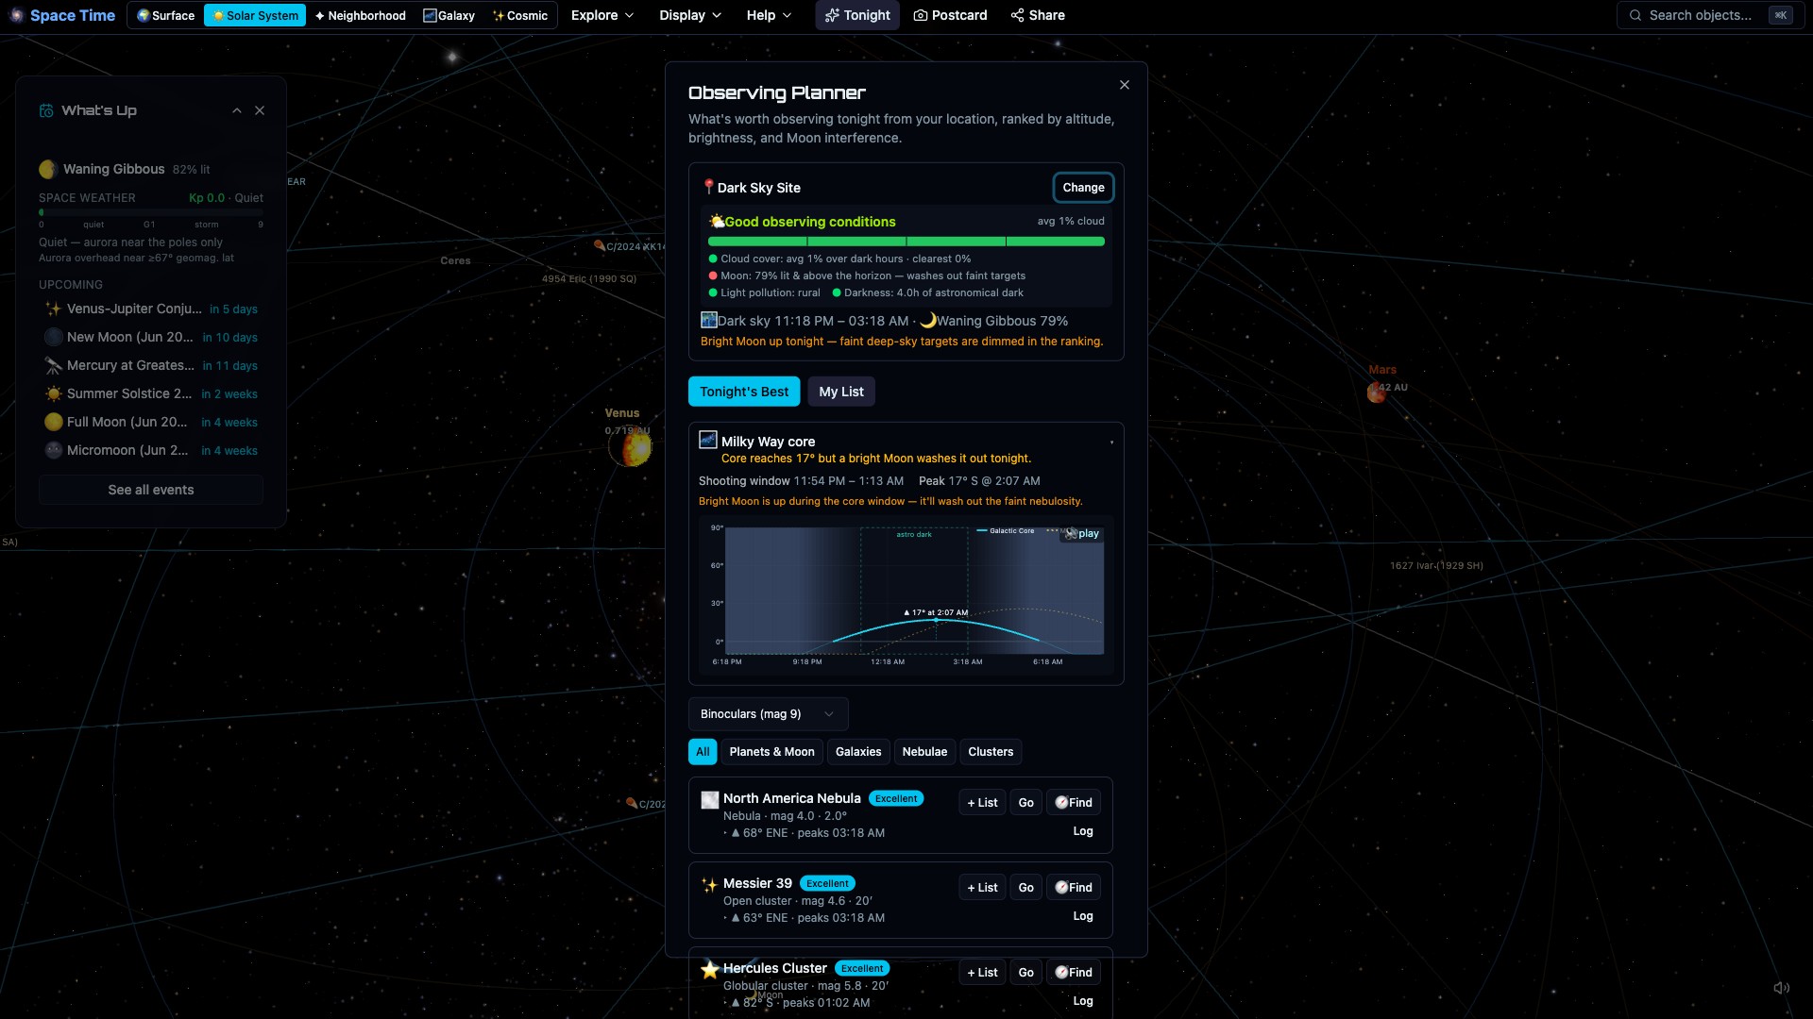The height and width of the screenshot is (1019, 1813).
Task: Log Hercules Cluster observation
Action: pyautogui.click(x=1083, y=1001)
